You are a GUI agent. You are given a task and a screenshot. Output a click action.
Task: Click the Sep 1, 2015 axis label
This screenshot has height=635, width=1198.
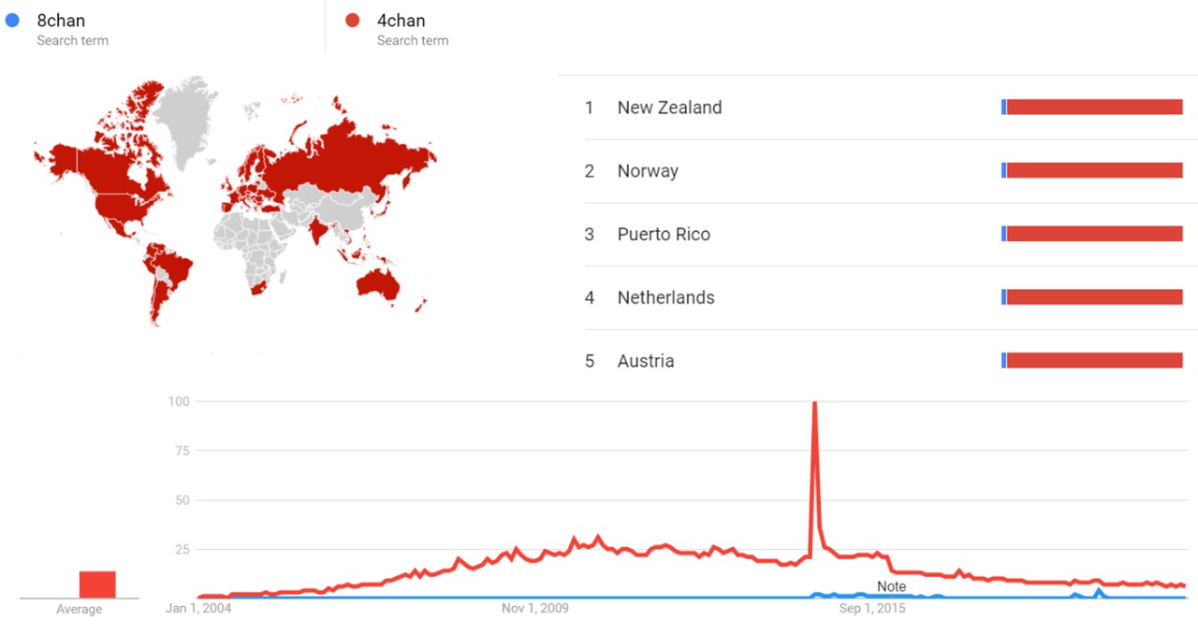pos(872,609)
